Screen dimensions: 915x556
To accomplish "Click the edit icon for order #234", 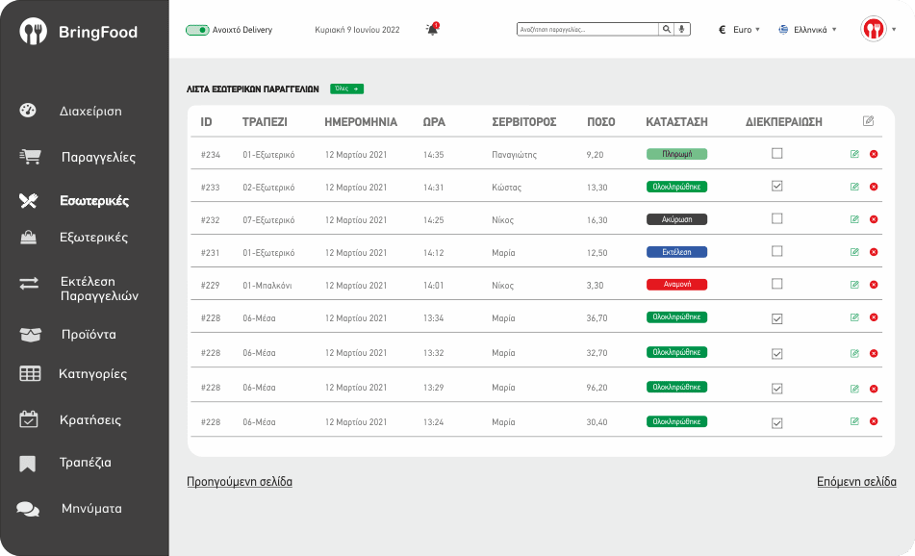I will [x=854, y=154].
